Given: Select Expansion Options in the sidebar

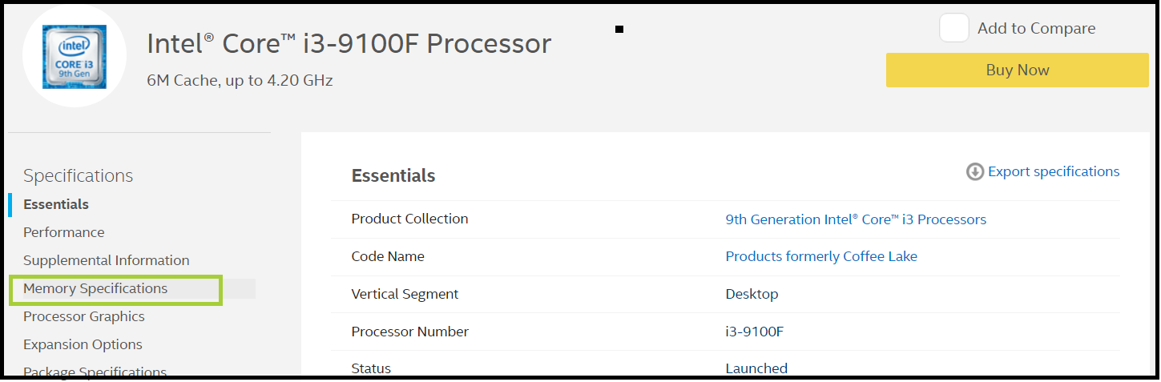Looking at the screenshot, I should tap(83, 344).
